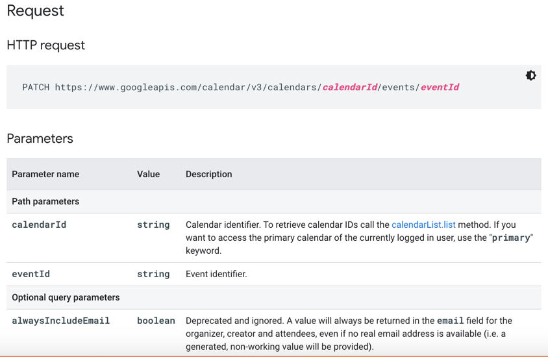This screenshot has width=548, height=357.
Task: Click the eventId placeholder in the URL
Action: (440, 87)
